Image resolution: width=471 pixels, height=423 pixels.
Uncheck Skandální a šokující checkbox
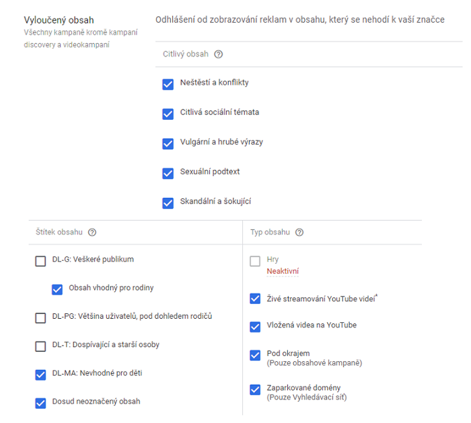tap(168, 202)
